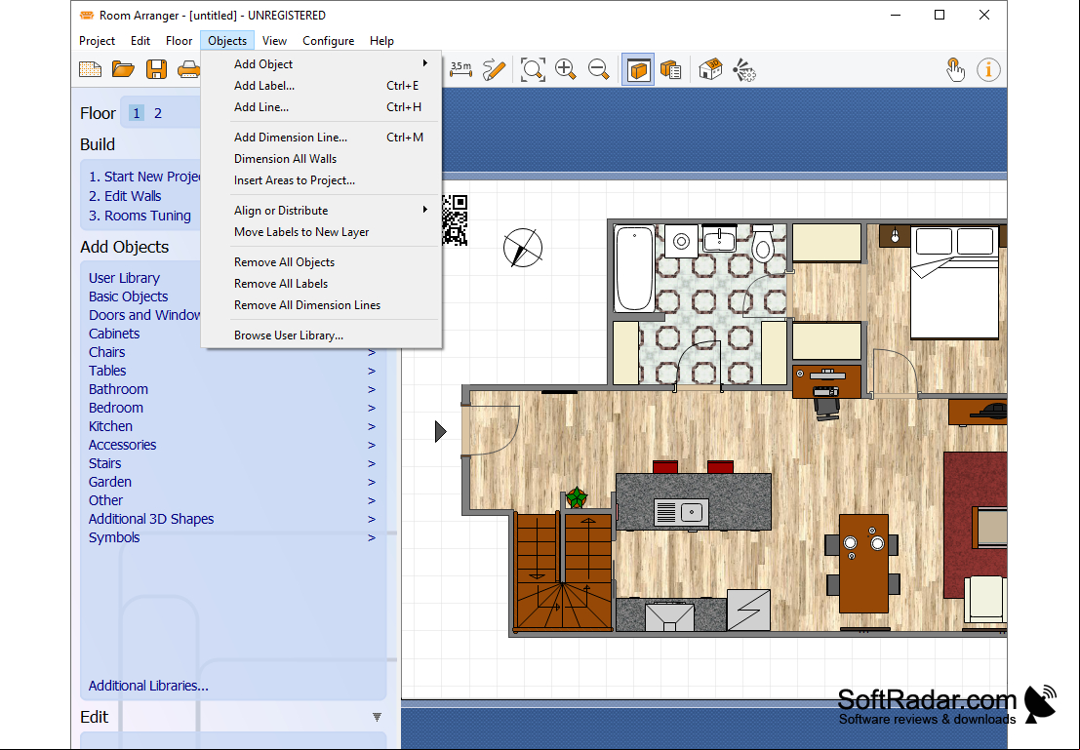Expand the Accessories category arrow
The width and height of the screenshot is (1080, 750).
pyautogui.click(x=372, y=446)
